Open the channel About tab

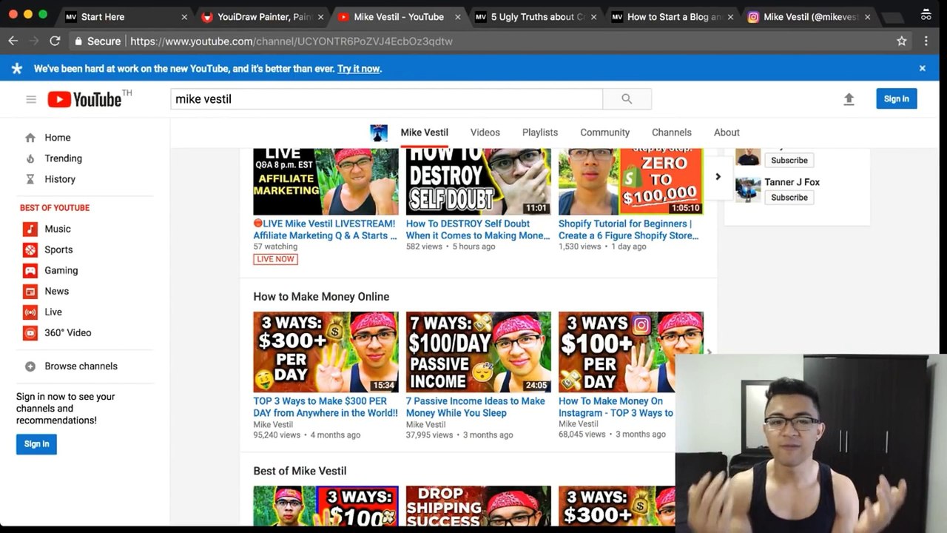tap(727, 133)
